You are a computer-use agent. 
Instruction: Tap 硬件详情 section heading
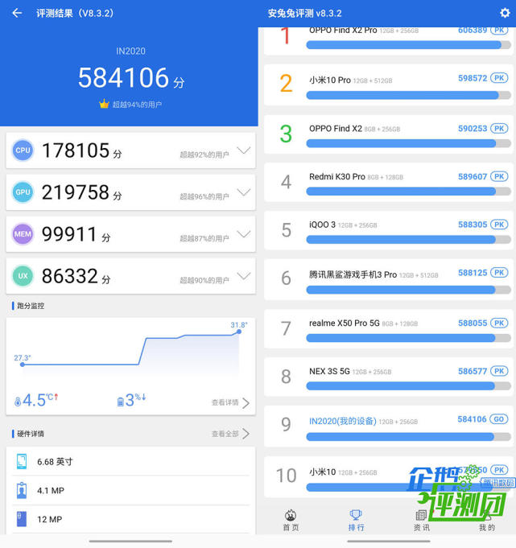[31, 434]
